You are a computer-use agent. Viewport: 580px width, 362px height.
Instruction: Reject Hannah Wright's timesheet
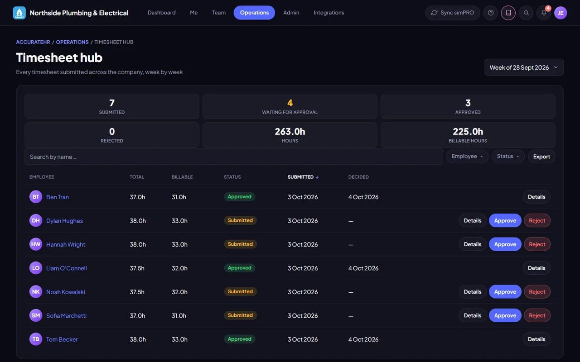pyautogui.click(x=537, y=244)
